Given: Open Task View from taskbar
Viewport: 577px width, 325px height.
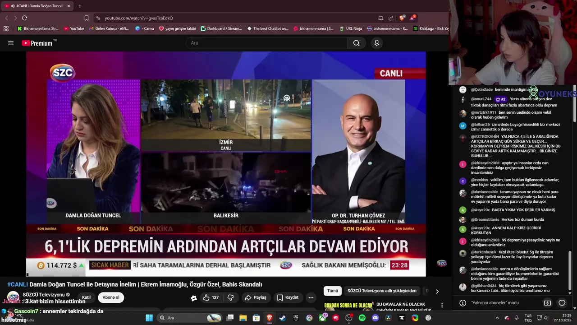Looking at the screenshot, I should pyautogui.click(x=230, y=318).
